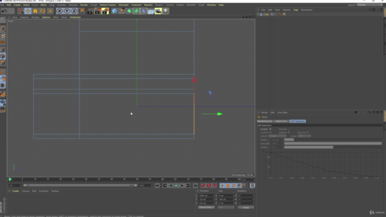Open the Render menu
The image size is (386, 217).
click(x=84, y=5)
